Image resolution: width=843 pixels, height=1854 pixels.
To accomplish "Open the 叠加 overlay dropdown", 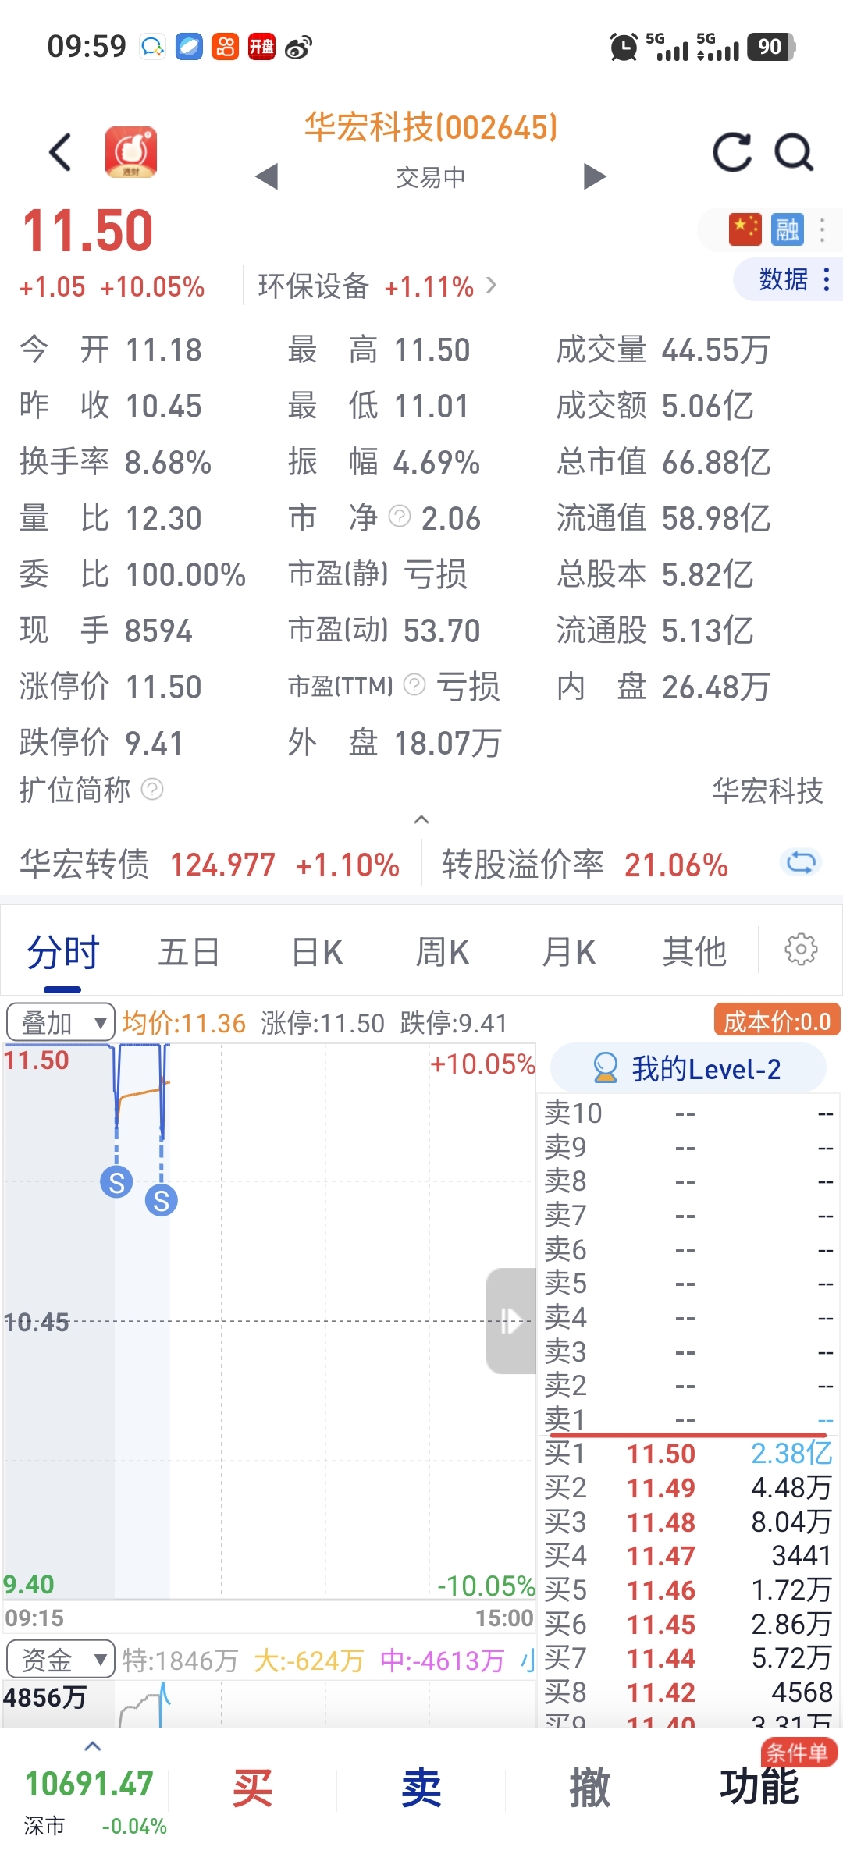I will tap(60, 1022).
